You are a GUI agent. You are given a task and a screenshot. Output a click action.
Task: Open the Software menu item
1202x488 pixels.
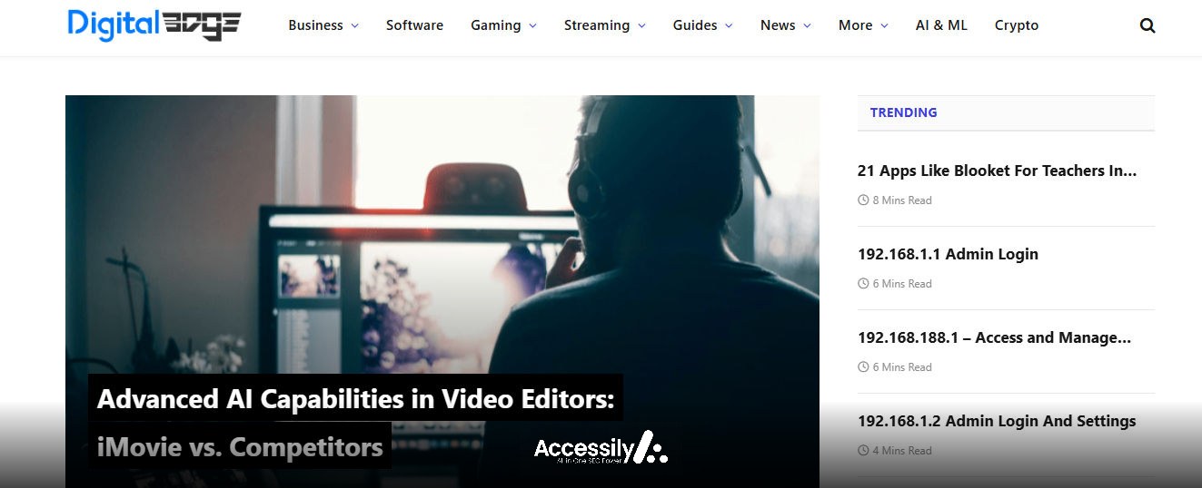click(x=414, y=25)
